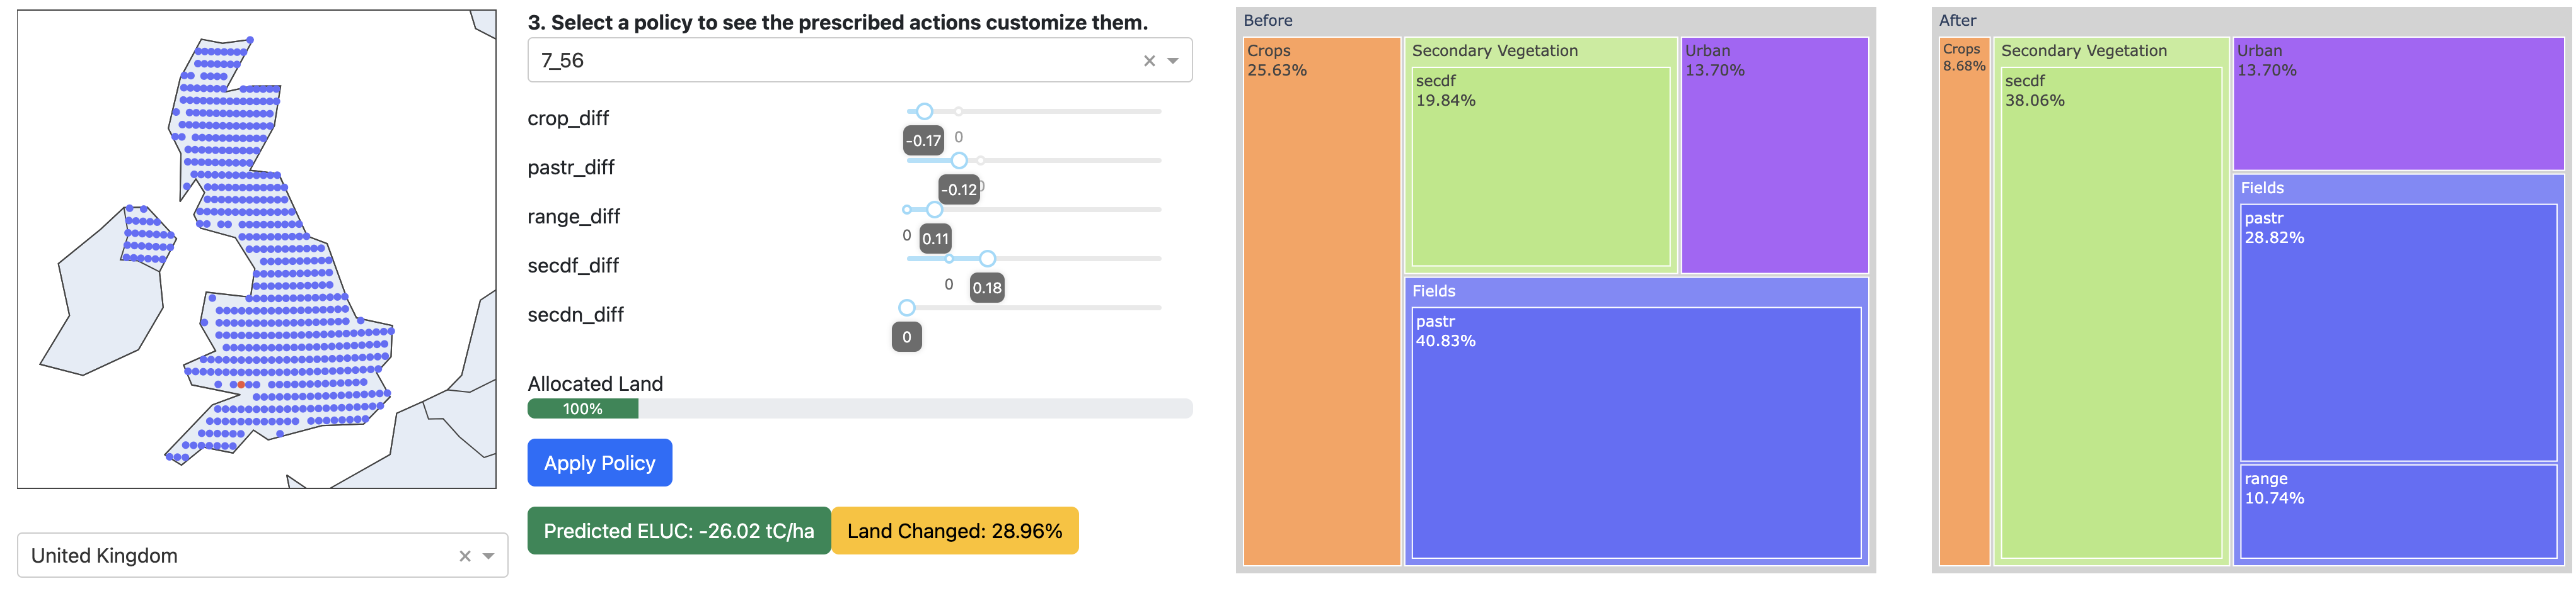
Task: Clear the 7_56 policy selection
Action: (1149, 61)
